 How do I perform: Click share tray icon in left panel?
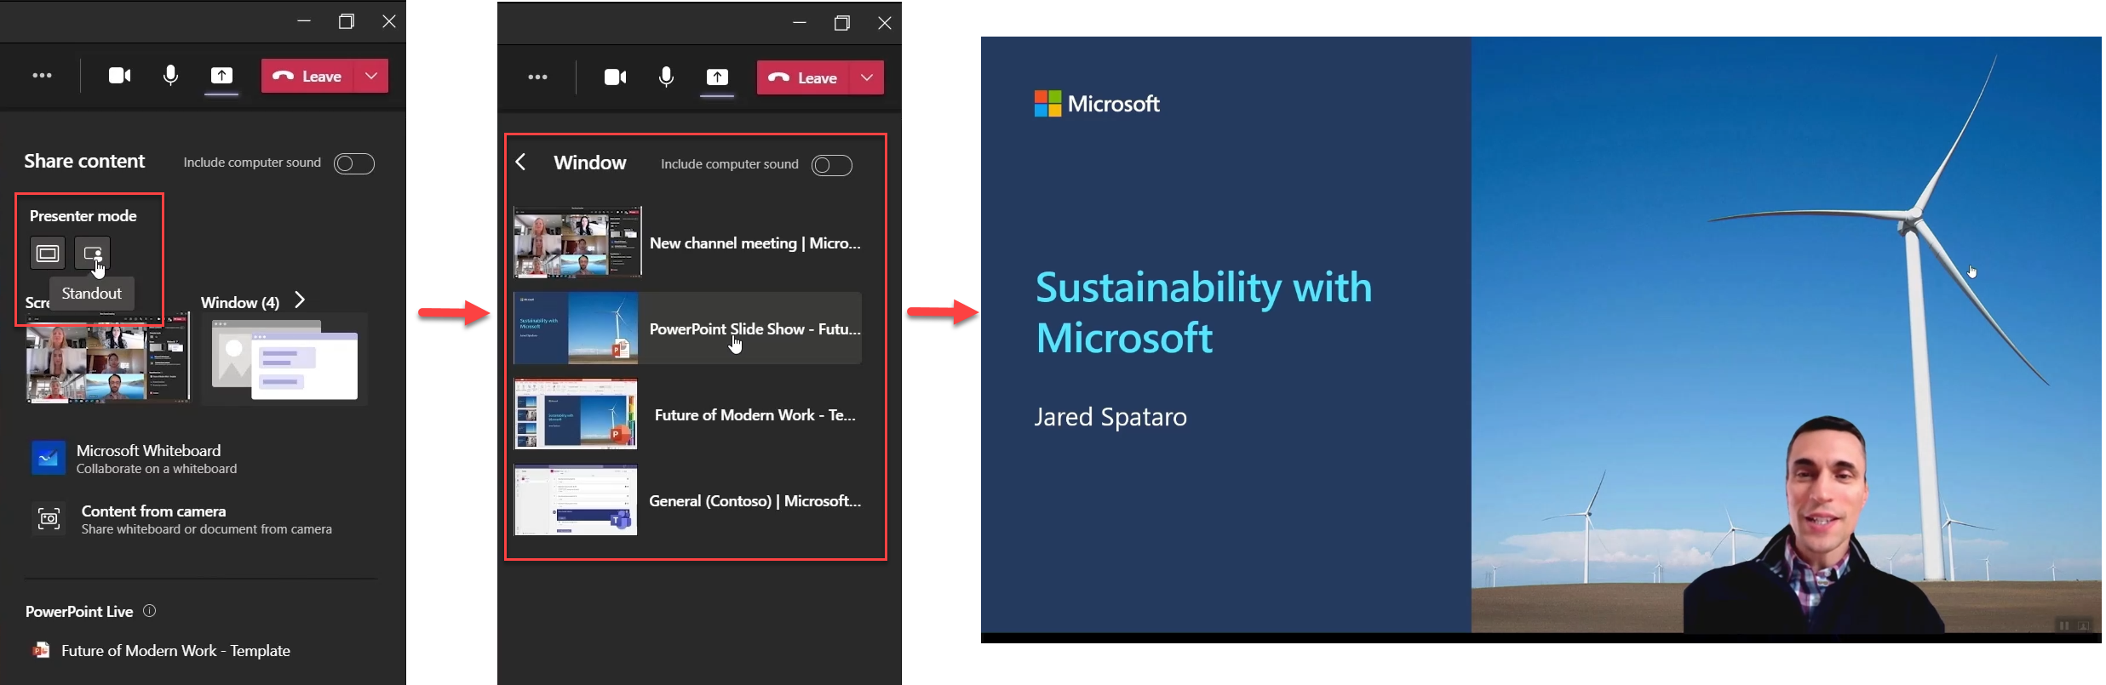pos(221,76)
